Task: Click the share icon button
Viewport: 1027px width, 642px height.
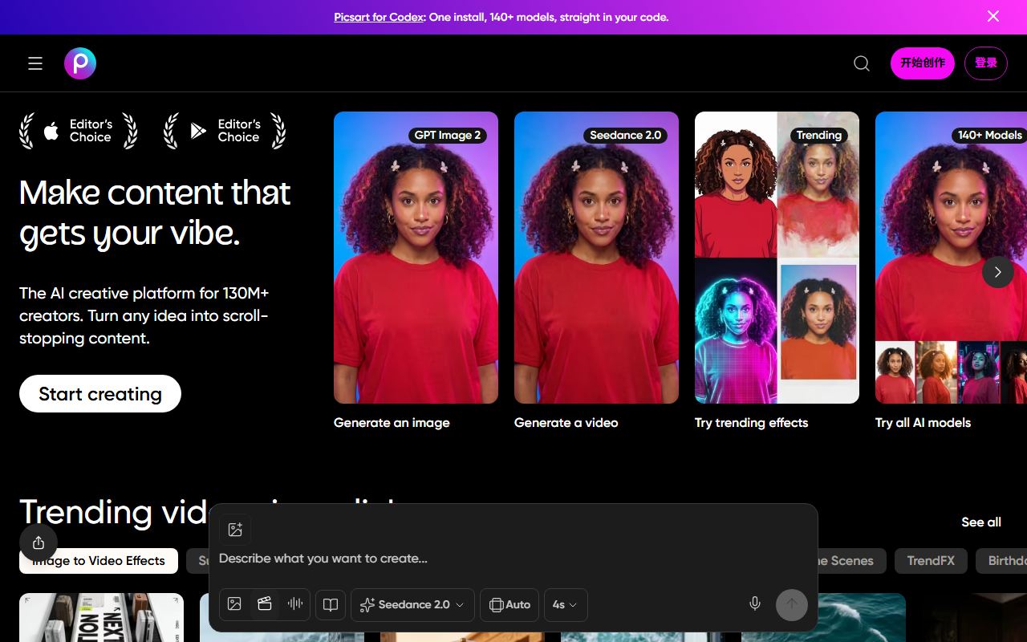Action: click(x=39, y=543)
